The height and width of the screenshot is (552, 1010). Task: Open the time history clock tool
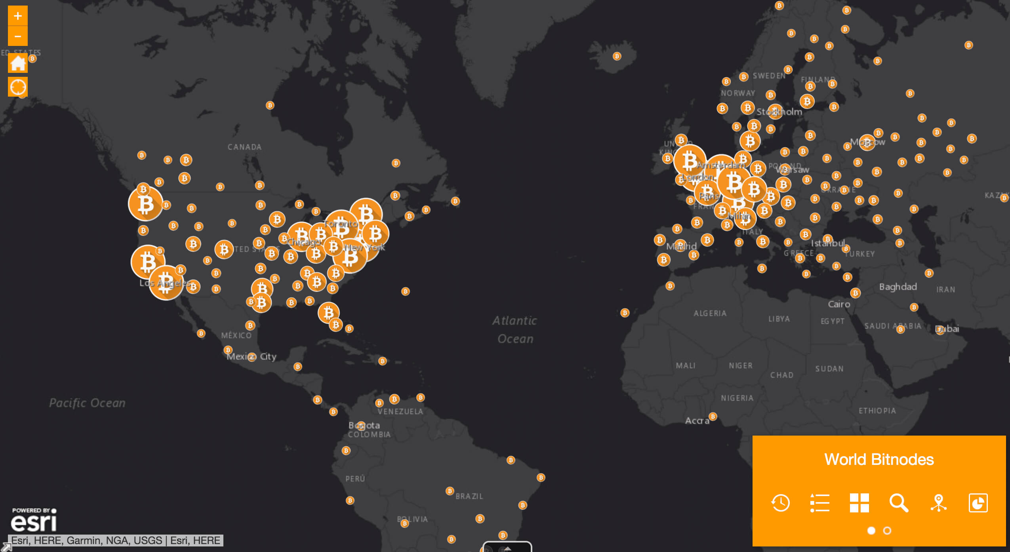[x=780, y=503]
